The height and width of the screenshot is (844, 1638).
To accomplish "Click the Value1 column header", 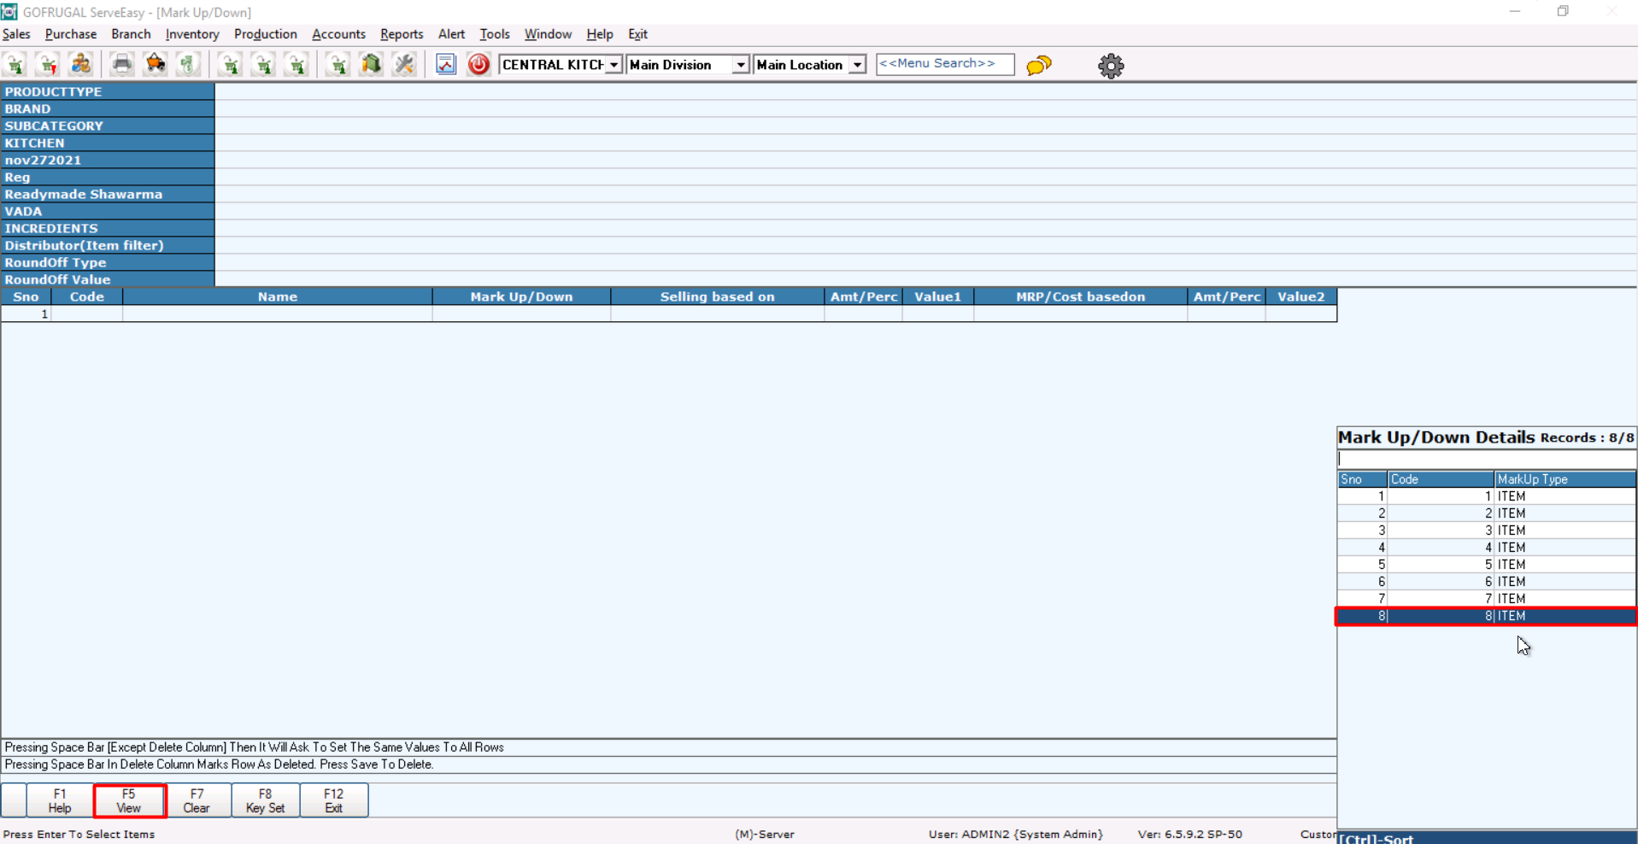I will [938, 296].
